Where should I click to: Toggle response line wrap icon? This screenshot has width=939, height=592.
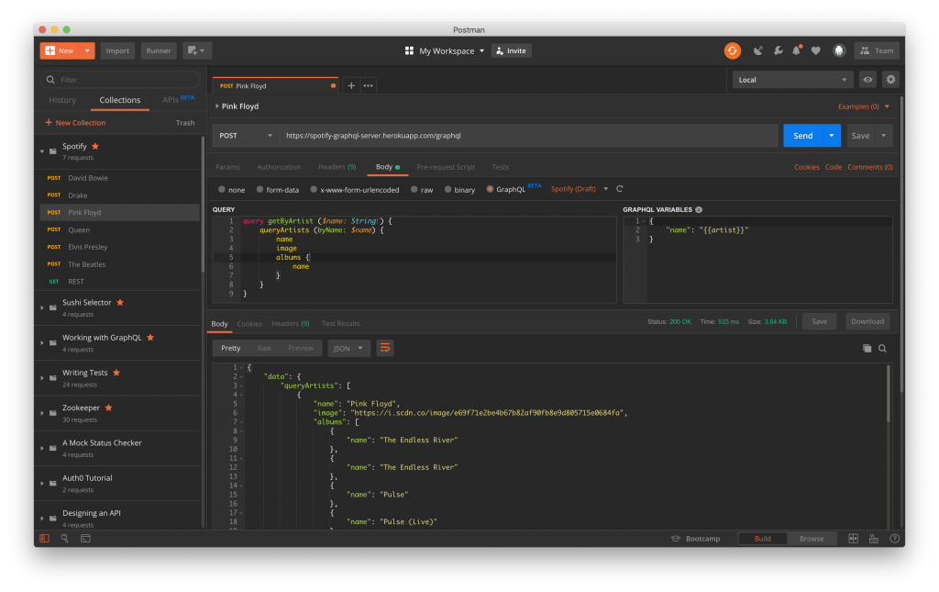coord(384,348)
